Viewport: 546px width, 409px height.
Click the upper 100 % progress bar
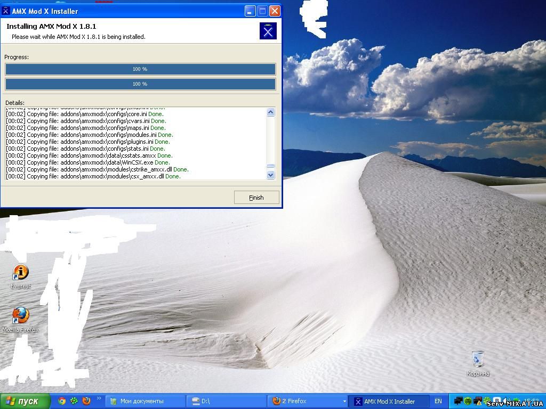tap(140, 69)
